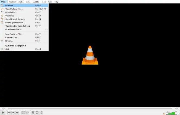Open the Subtitle menu
Screen dimensions: 180x115
(36, 2)
